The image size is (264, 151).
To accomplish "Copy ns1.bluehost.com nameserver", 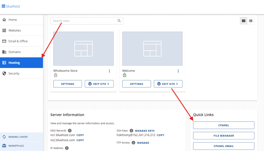I will point(80,135).
